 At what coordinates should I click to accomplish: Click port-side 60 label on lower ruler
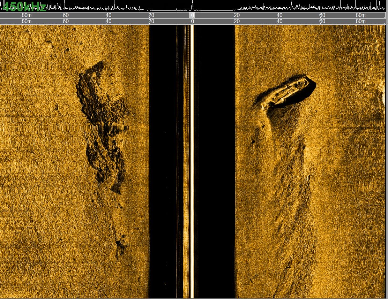pyautogui.click(x=65, y=21)
